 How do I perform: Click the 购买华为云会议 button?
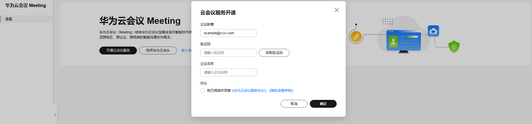coord(158,50)
